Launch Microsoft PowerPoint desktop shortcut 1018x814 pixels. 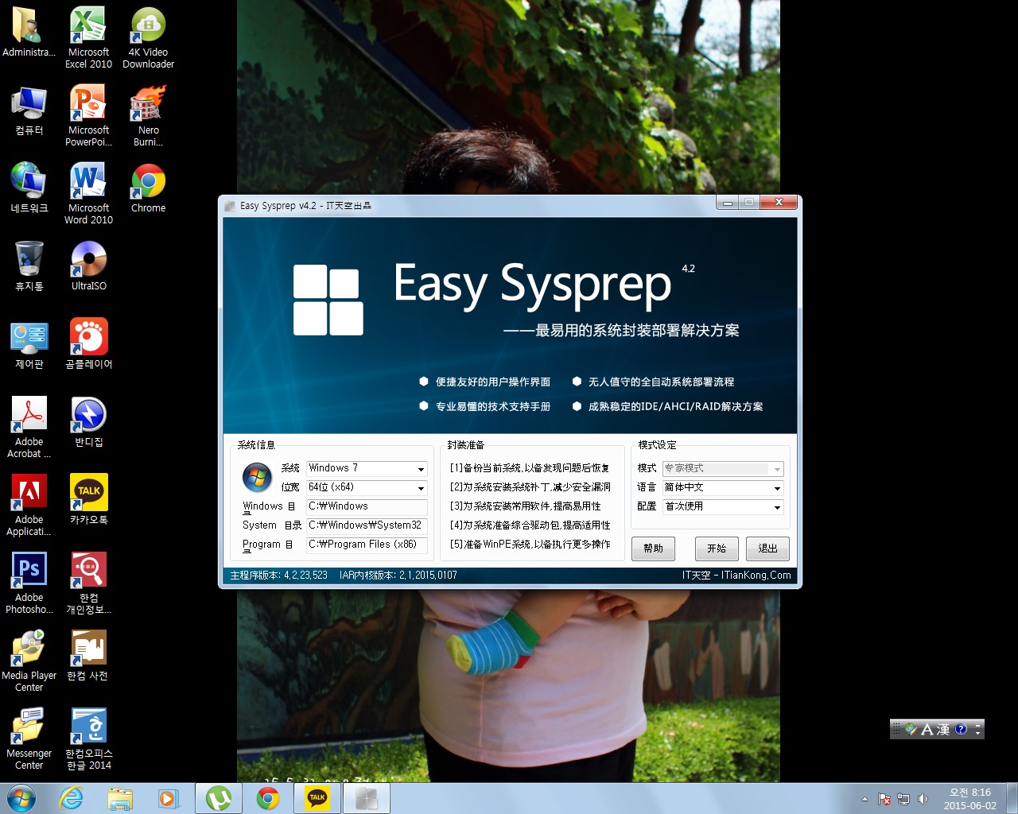point(88,115)
